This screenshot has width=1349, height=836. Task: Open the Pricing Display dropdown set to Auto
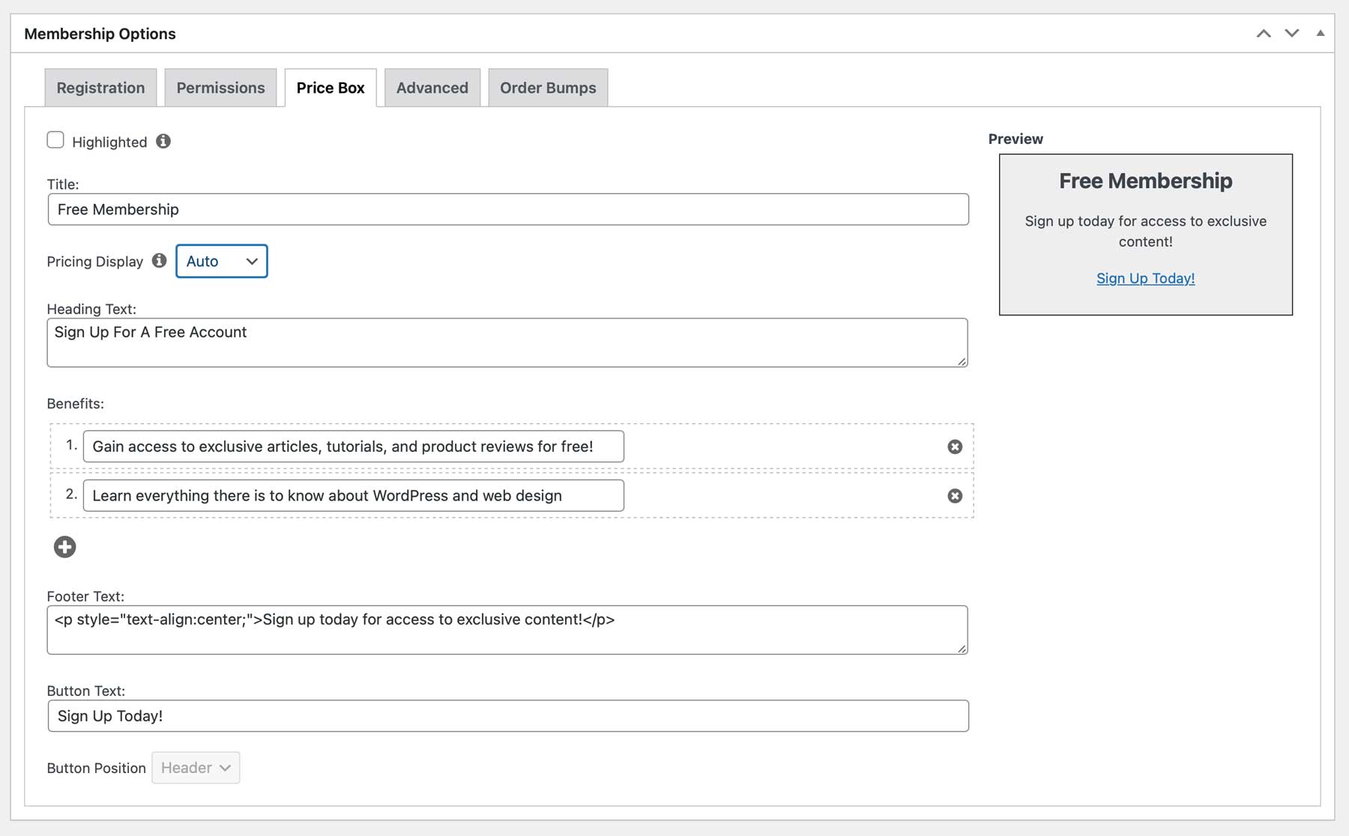coord(221,261)
